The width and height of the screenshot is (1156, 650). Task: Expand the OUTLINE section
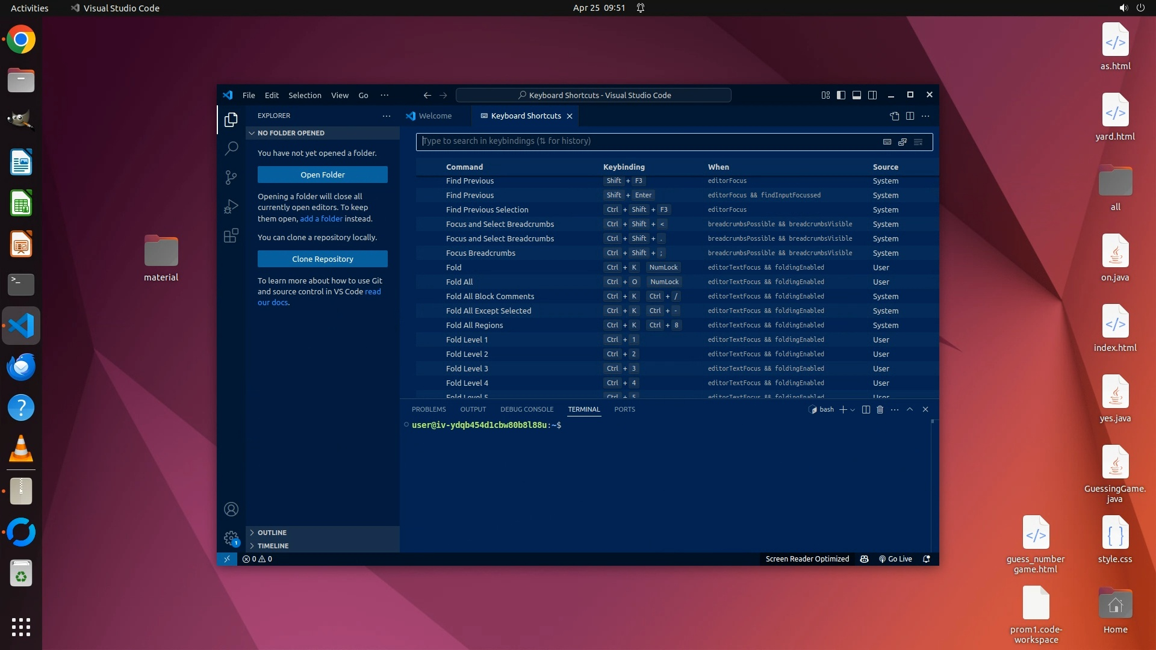point(272,533)
